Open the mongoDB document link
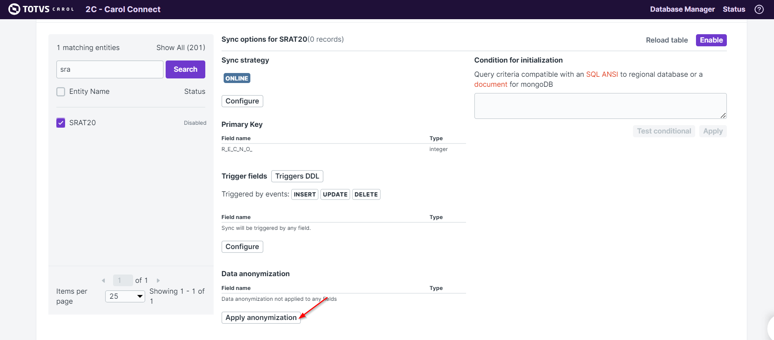The width and height of the screenshot is (774, 340). pos(491,84)
